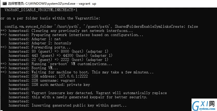Screen dimensions: 217x111
Task: Open the system.com watermark link
Action: 207,109
